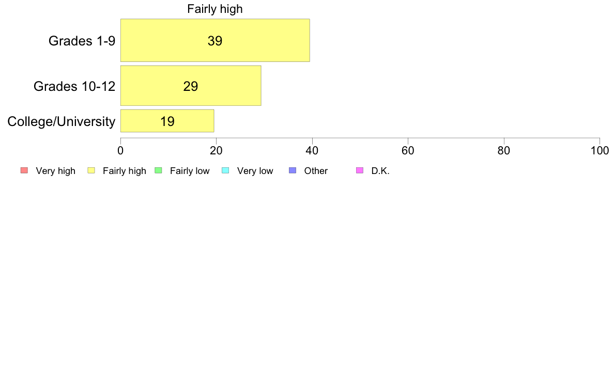
Task: Select the Grades 10-12 bar
Action: click(x=191, y=86)
